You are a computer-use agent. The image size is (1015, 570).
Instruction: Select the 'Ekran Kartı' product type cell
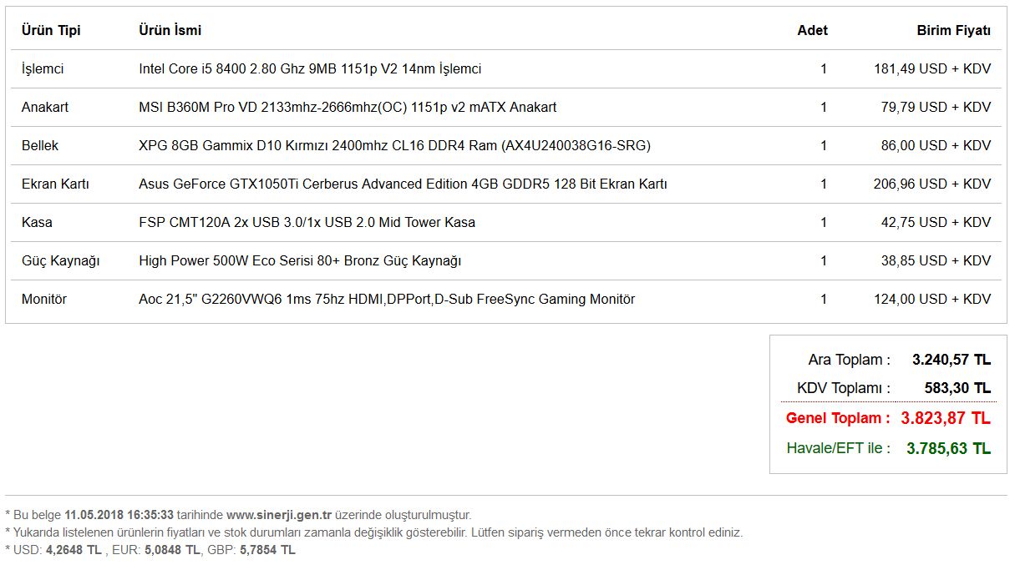click(55, 184)
